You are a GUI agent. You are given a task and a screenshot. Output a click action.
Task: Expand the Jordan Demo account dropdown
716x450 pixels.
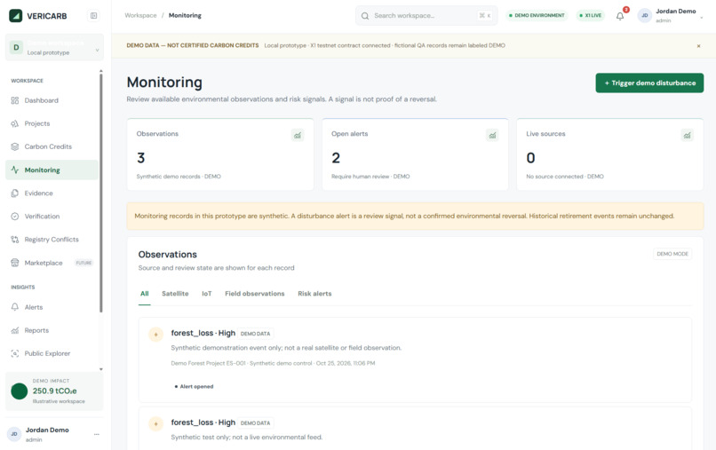tap(702, 18)
